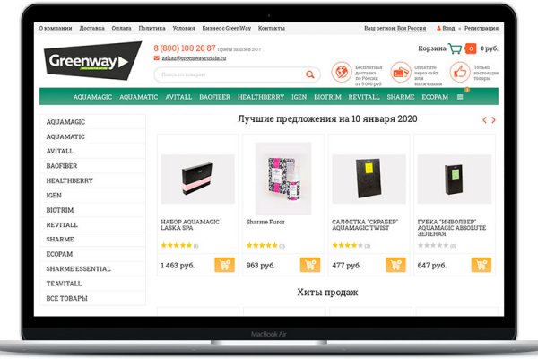Add Набор Aquamagic Laska Spa to cart
Screen dimensions: 538x359
[x=224, y=265]
